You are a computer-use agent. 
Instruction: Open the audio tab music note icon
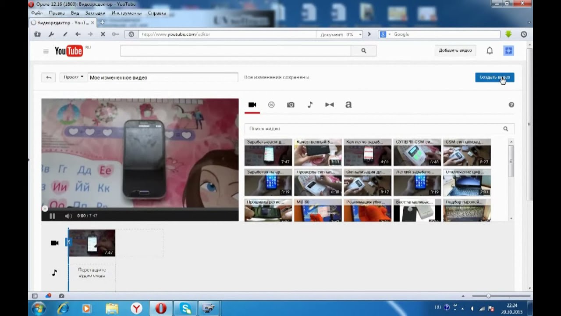[310, 104]
